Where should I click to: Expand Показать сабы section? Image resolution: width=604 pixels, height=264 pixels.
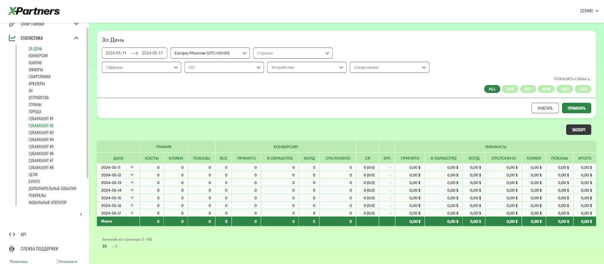(x=572, y=79)
